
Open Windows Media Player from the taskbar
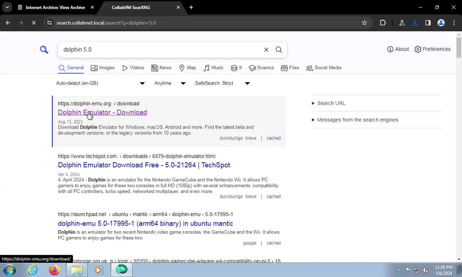coord(99,270)
